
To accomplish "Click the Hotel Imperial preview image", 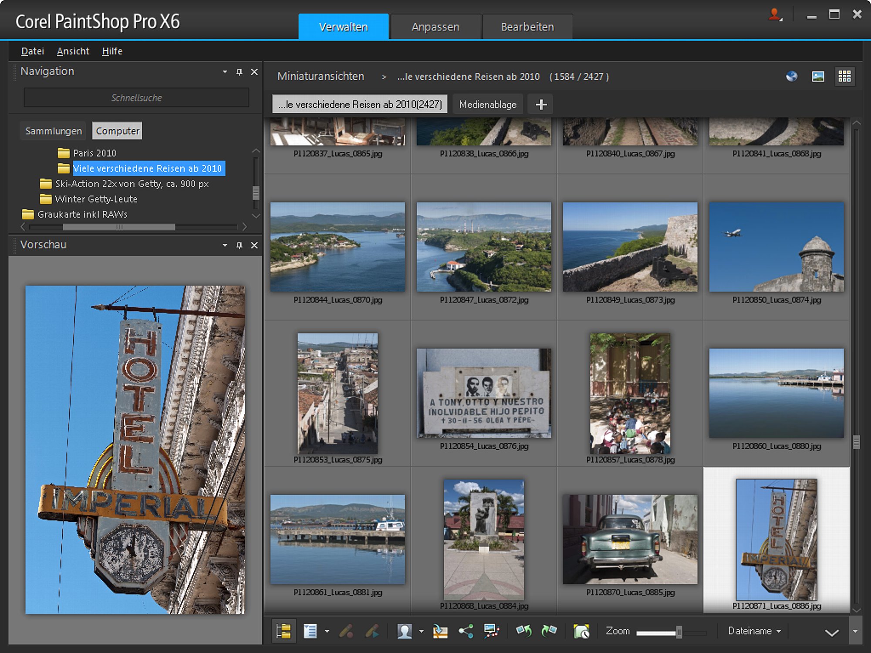I will [135, 450].
